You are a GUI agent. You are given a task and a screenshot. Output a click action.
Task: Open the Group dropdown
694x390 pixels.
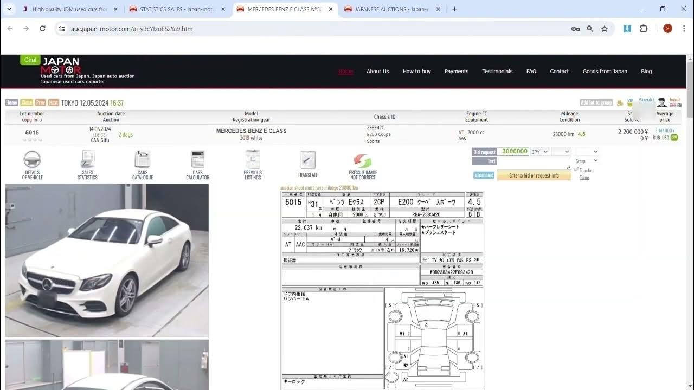pyautogui.click(x=586, y=161)
